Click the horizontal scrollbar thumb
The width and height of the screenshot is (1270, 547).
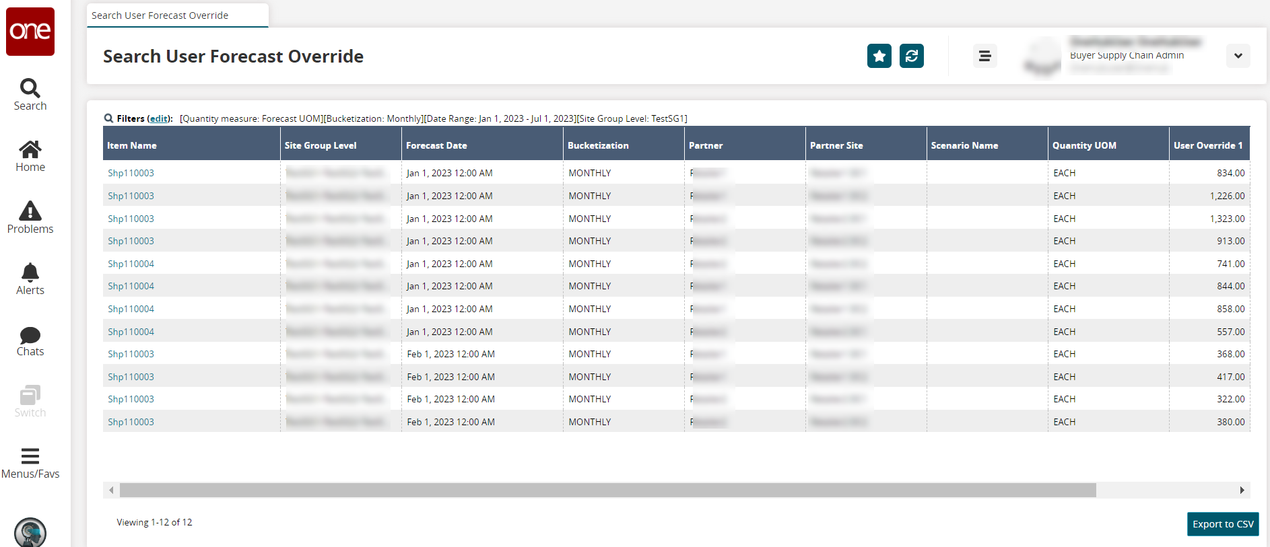coord(607,490)
